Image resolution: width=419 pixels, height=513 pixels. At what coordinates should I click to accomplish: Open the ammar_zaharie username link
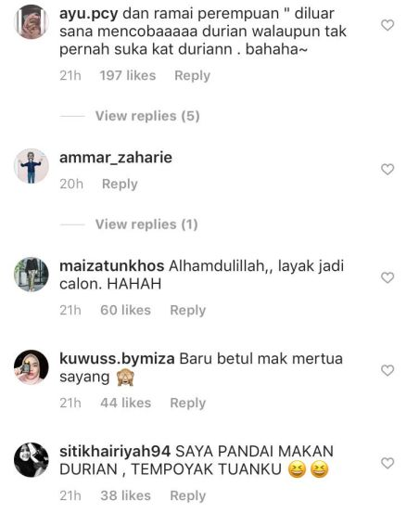point(116,158)
